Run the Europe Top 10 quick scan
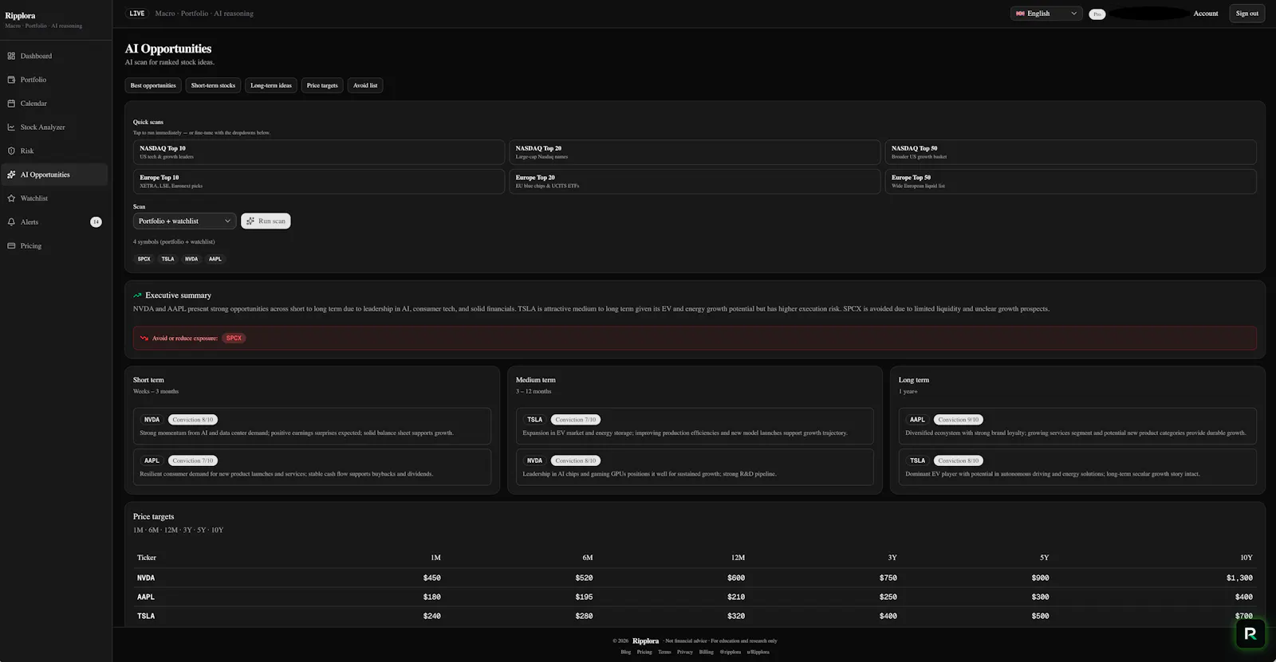Viewport: 1276px width, 662px height. coord(319,182)
